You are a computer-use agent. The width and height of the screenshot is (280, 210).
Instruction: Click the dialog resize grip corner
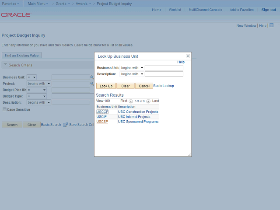pos(190,154)
